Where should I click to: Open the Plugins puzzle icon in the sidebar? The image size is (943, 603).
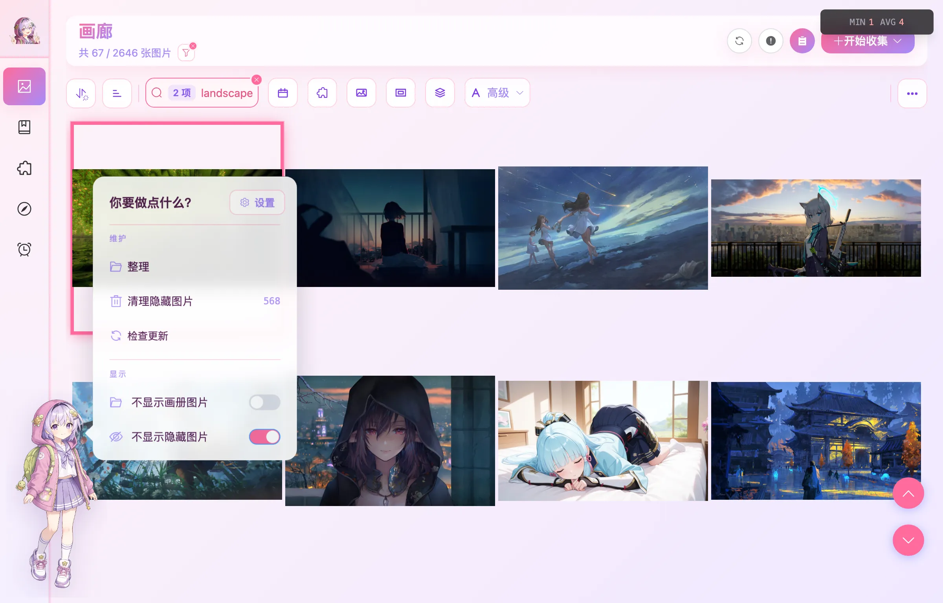pyautogui.click(x=24, y=168)
